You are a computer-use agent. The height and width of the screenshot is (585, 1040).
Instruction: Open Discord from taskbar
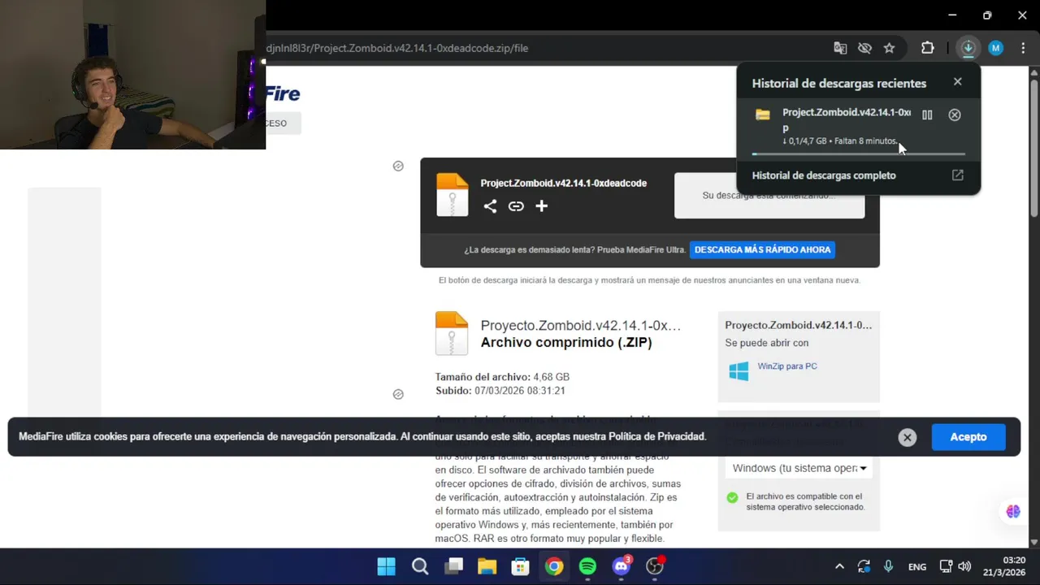pos(622,566)
